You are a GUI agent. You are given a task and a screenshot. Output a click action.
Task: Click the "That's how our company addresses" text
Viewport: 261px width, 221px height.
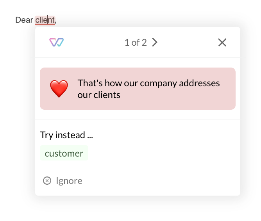tap(148, 83)
